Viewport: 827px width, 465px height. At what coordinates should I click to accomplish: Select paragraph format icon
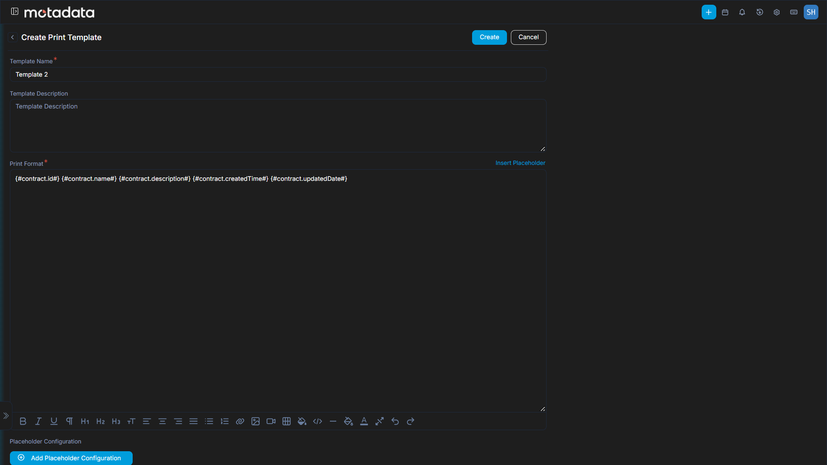click(69, 422)
